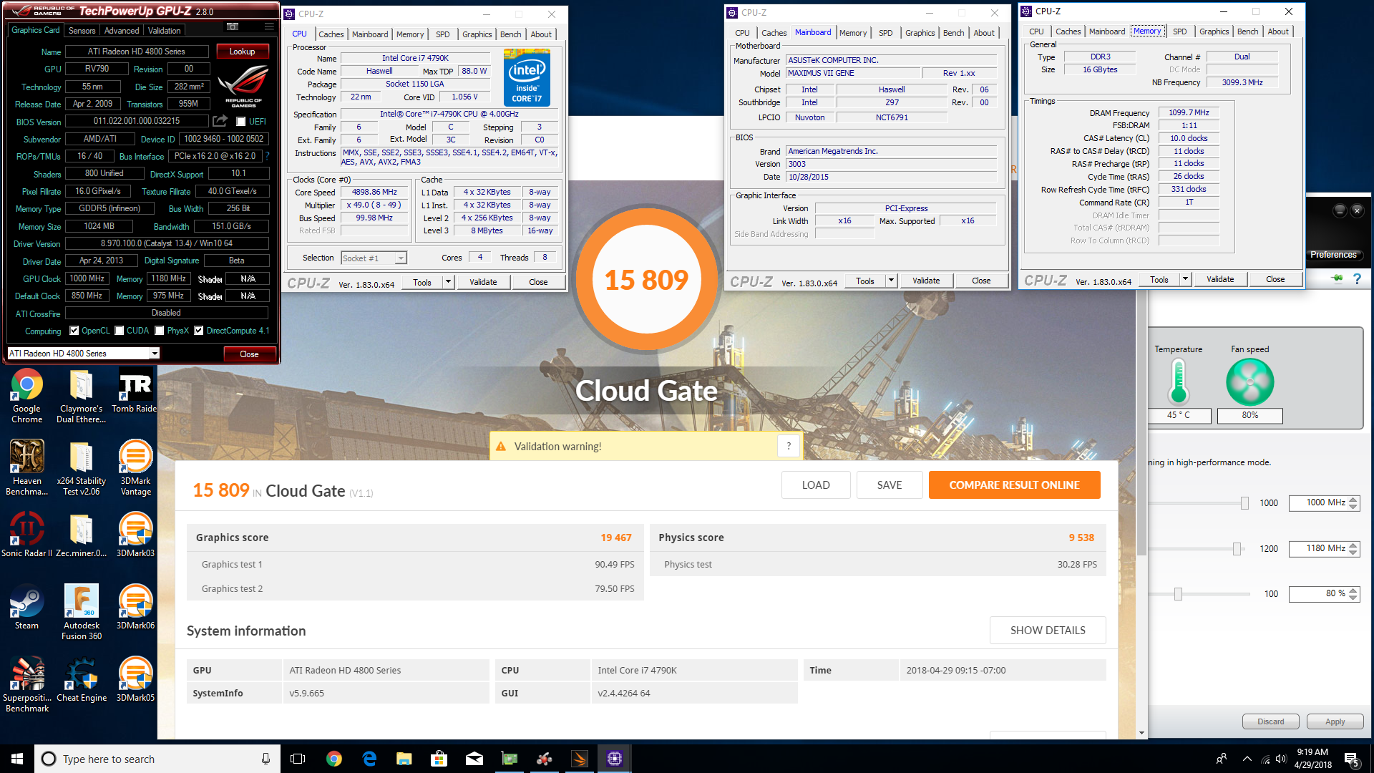Open GPU-Z hamburger menu icon
The width and height of the screenshot is (1374, 773).
pos(269,26)
